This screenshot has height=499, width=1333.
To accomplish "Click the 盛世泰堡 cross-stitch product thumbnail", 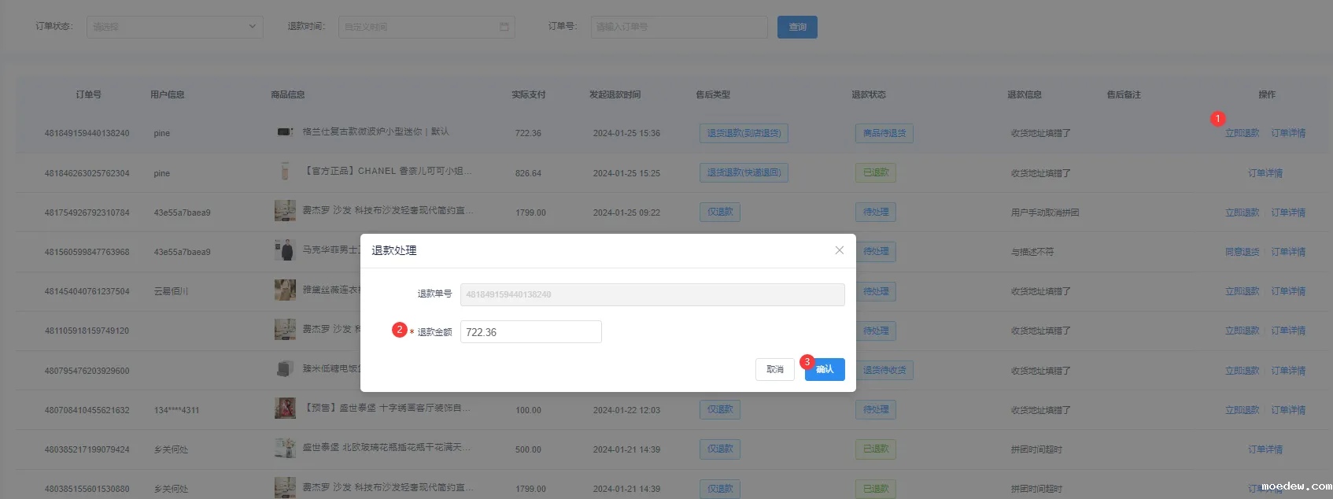I will coord(285,408).
